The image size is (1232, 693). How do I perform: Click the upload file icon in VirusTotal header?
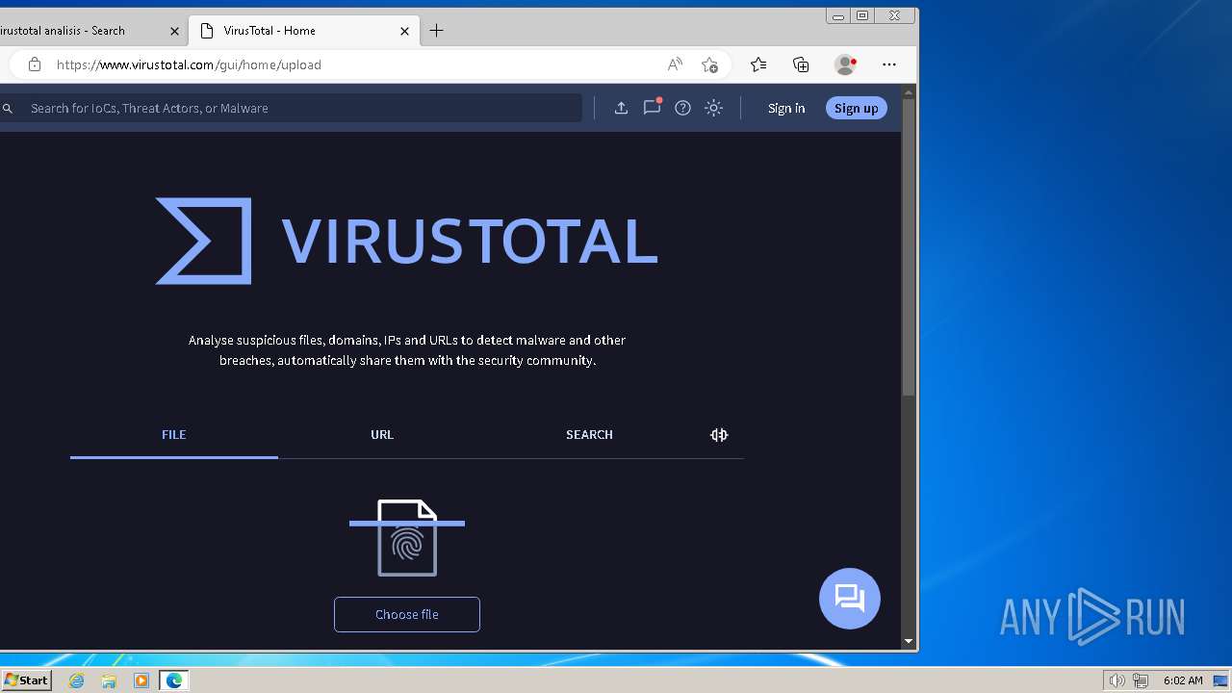[621, 108]
